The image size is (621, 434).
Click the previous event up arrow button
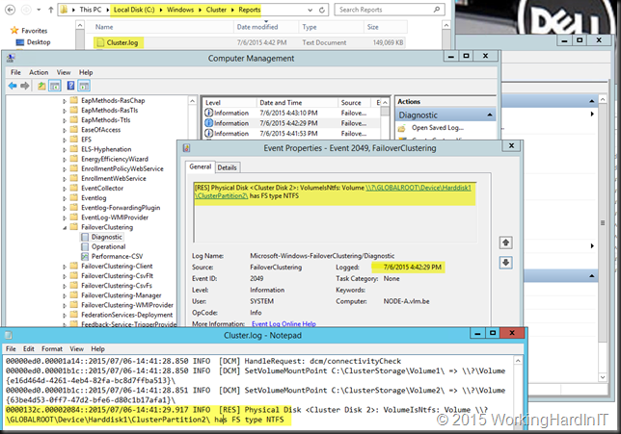pos(505,243)
